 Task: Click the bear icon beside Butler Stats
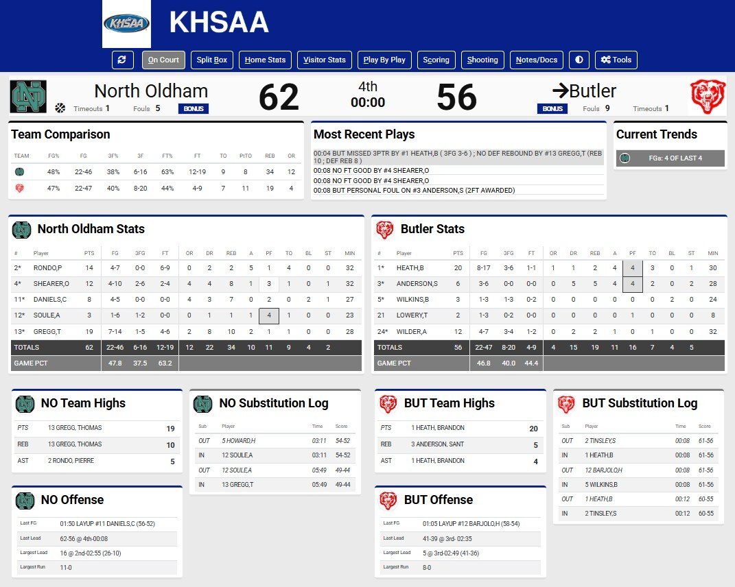[x=385, y=230]
